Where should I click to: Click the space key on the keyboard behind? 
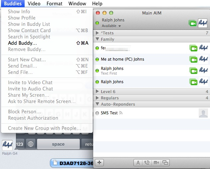point(58,144)
